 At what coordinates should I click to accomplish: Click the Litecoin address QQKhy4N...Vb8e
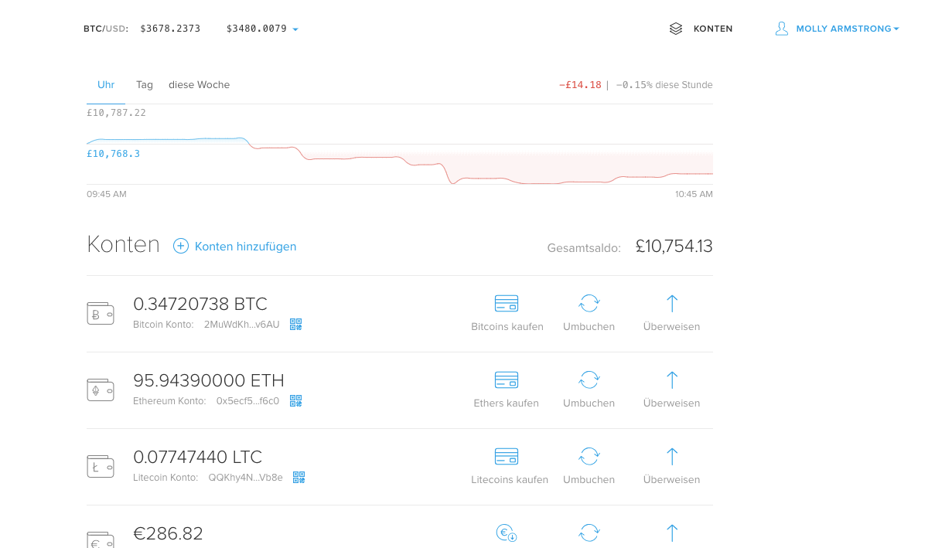(246, 478)
